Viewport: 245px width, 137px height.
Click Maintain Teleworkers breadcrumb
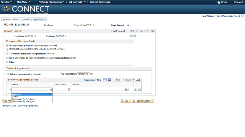(100, 2)
